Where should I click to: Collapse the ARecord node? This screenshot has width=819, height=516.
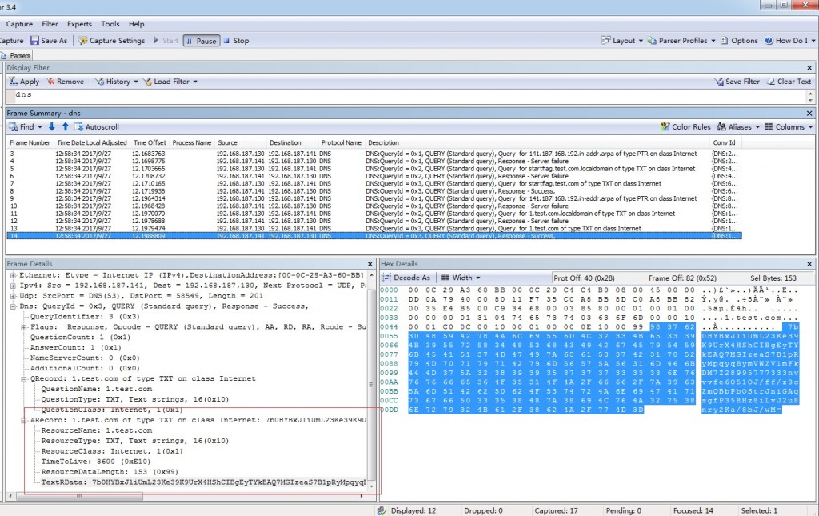(x=24, y=420)
